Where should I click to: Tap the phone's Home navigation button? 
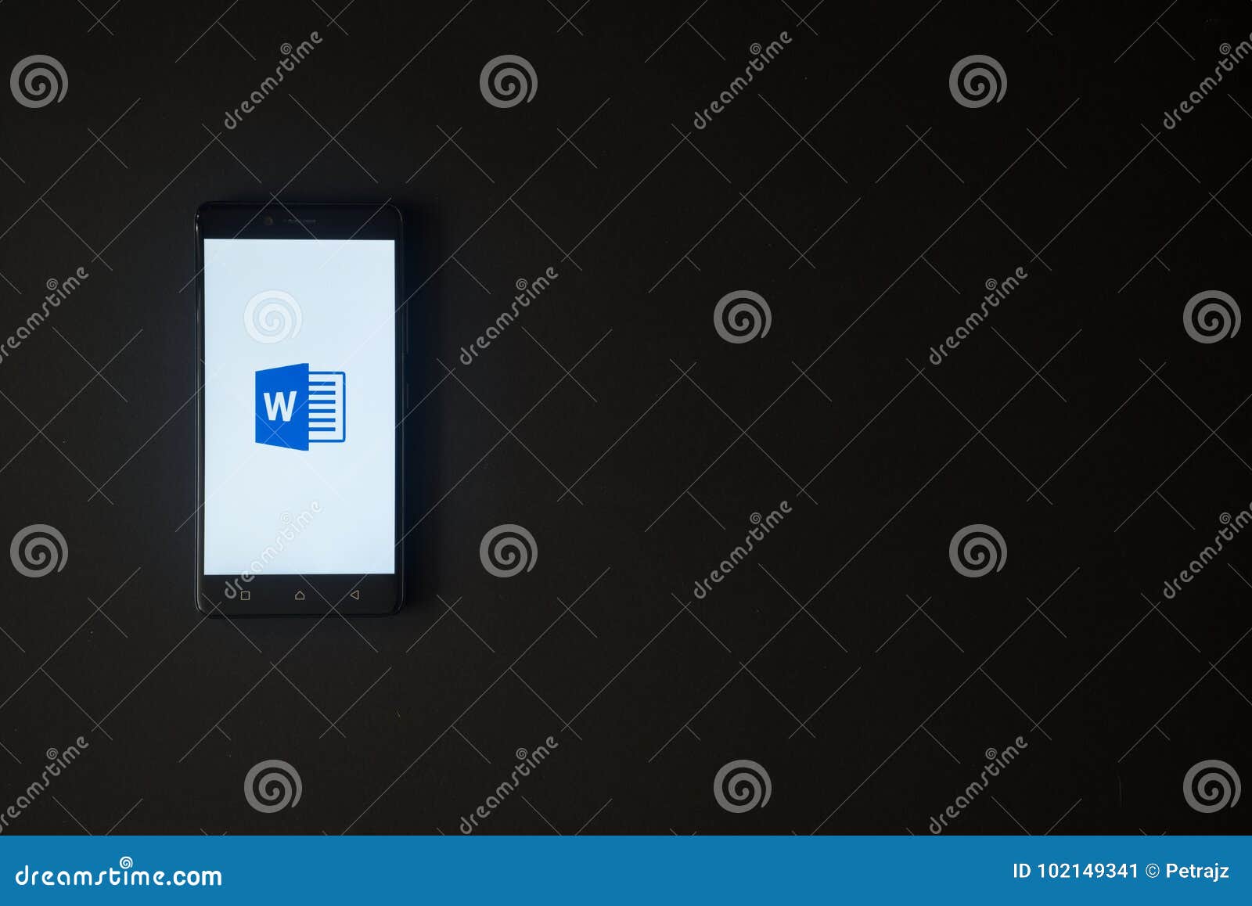click(x=300, y=595)
